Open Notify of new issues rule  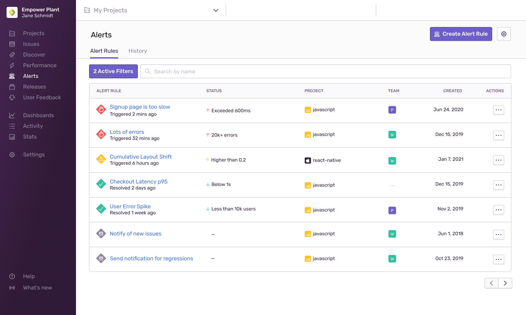coord(135,234)
